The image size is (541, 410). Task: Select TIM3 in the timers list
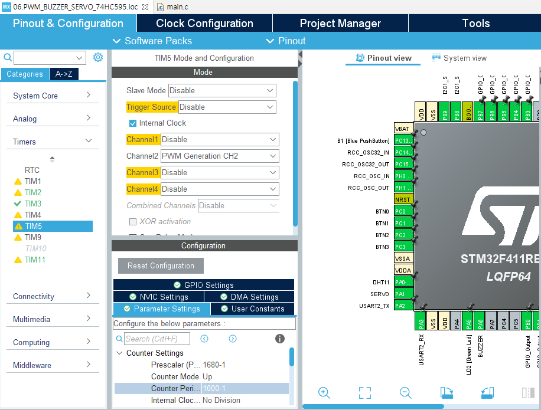32,204
